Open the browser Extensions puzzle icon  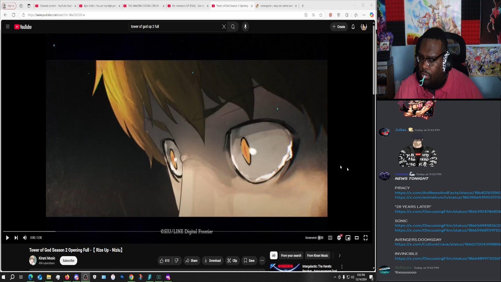pyautogui.click(x=347, y=15)
